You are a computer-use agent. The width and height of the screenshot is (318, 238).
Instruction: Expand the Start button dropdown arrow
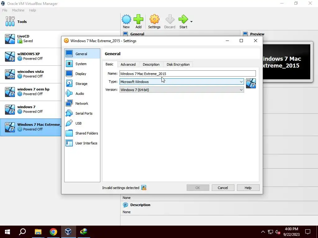click(x=191, y=21)
